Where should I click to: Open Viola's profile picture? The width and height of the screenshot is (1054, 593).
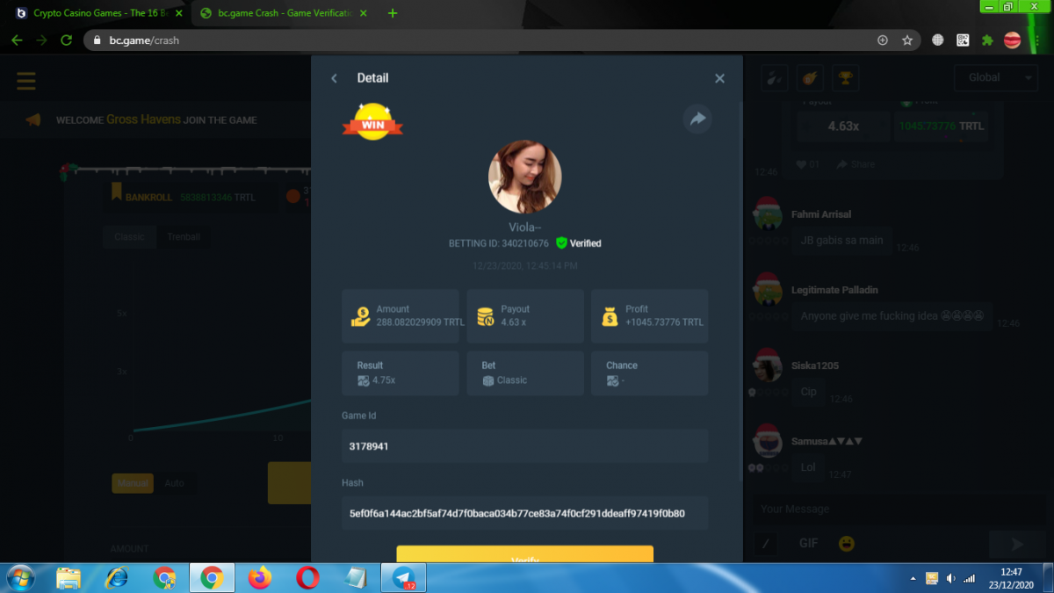pyautogui.click(x=524, y=177)
